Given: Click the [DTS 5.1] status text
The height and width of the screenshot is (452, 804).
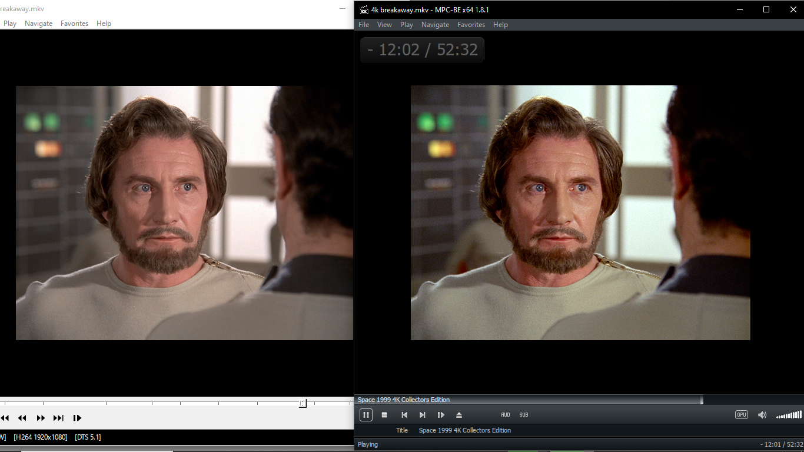Looking at the screenshot, I should point(88,437).
